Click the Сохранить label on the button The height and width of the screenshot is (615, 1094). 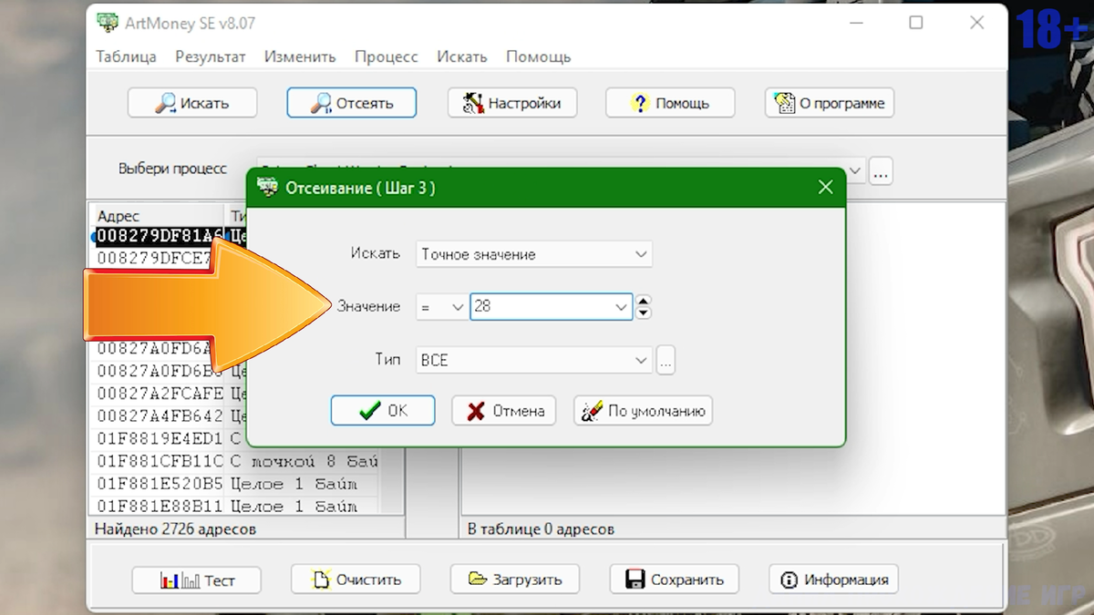pyautogui.click(x=687, y=579)
